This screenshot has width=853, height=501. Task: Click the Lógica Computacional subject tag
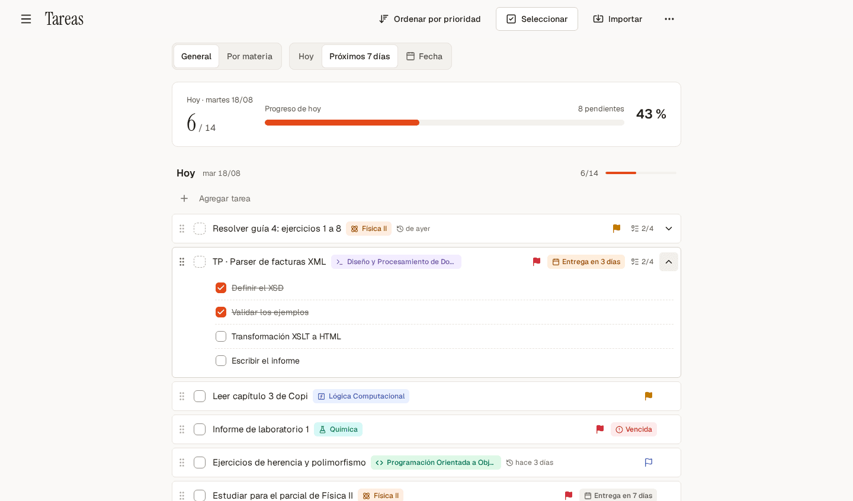click(361, 396)
